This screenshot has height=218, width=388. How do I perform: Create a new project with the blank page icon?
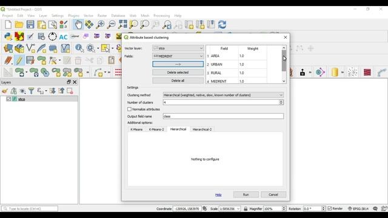pos(8,24)
